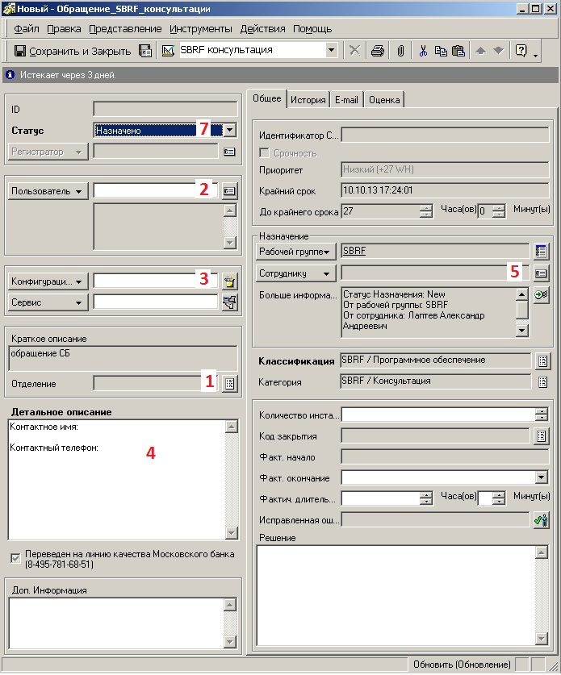Click the scissors cut icon

[x=423, y=51]
